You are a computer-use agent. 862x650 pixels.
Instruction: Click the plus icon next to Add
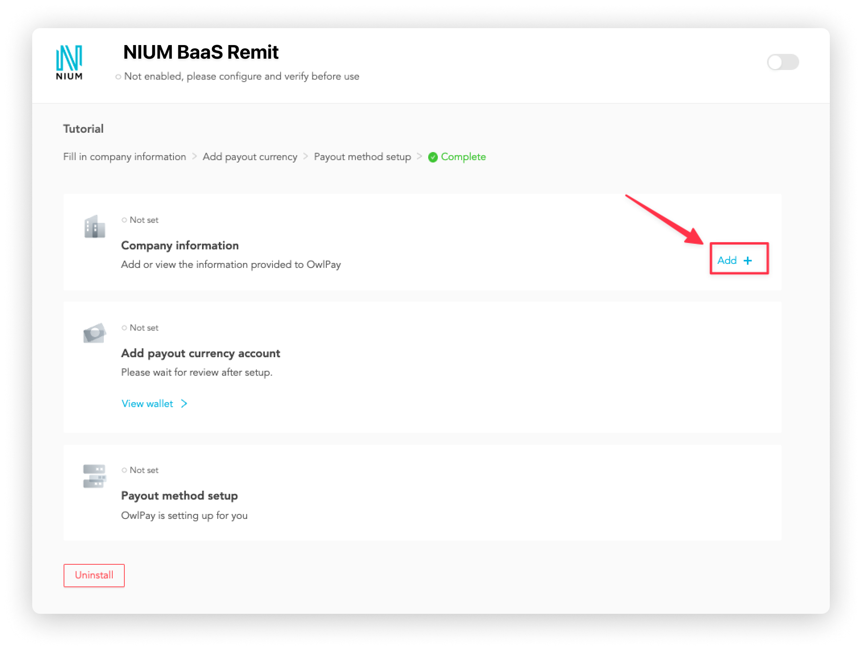click(748, 261)
